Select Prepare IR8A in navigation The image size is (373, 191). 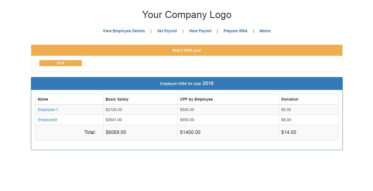tap(235, 31)
